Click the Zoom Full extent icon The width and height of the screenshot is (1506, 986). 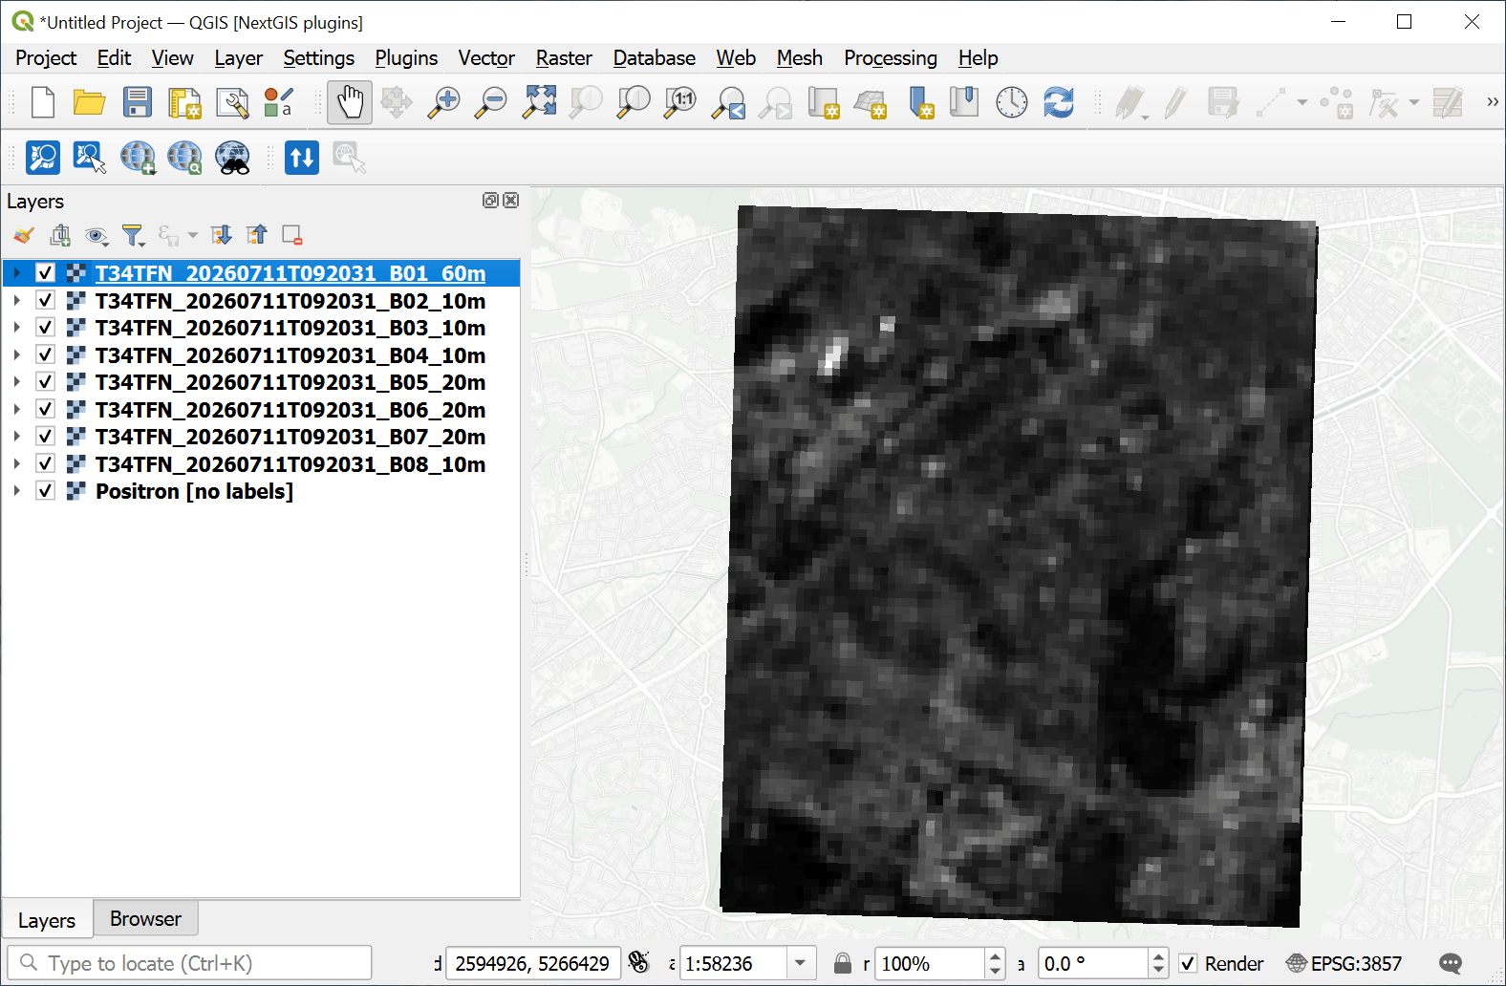pos(539,102)
